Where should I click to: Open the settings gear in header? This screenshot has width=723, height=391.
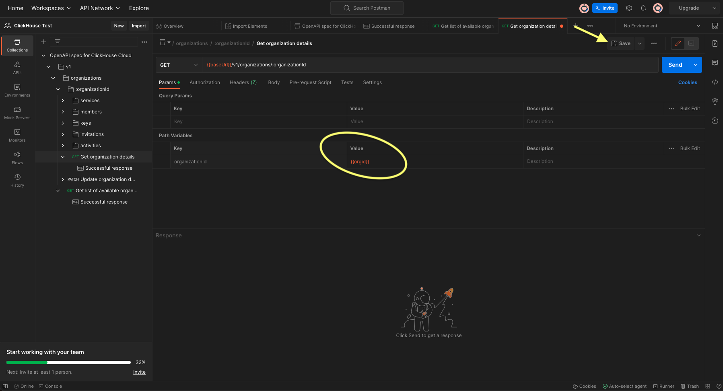629,8
